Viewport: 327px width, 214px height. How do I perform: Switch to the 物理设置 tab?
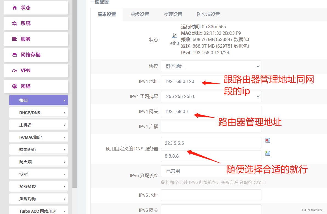click(x=173, y=14)
